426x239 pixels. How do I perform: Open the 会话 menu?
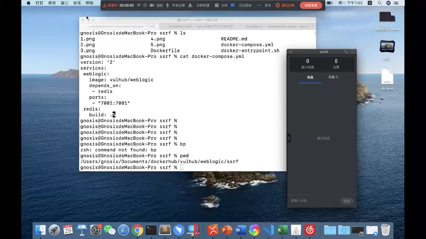click(77, 3)
